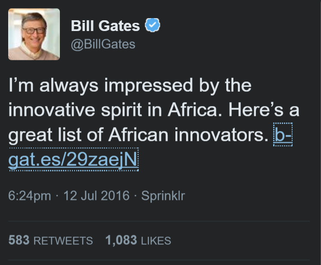
Task: Click the "b-" start of the link
Action: tap(283, 134)
